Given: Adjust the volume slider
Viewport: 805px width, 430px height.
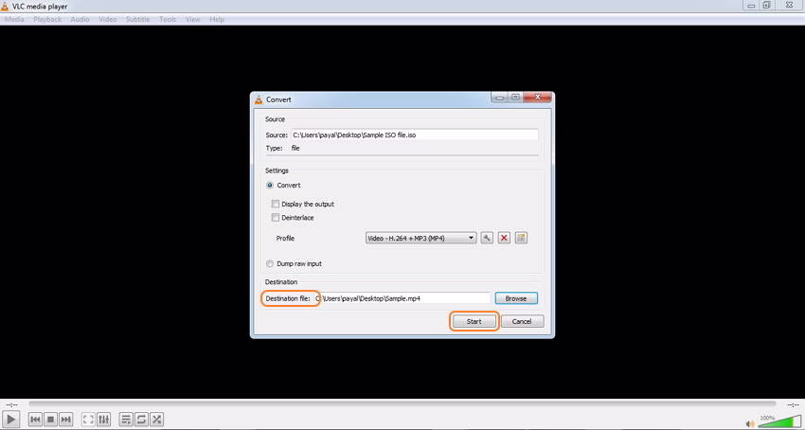Looking at the screenshot, I should (779, 421).
